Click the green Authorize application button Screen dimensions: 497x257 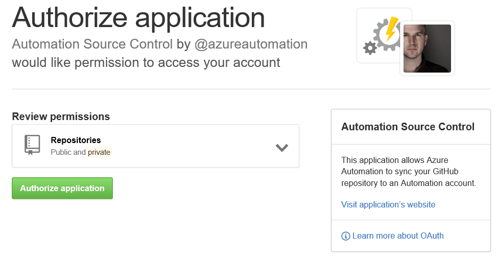62,189
